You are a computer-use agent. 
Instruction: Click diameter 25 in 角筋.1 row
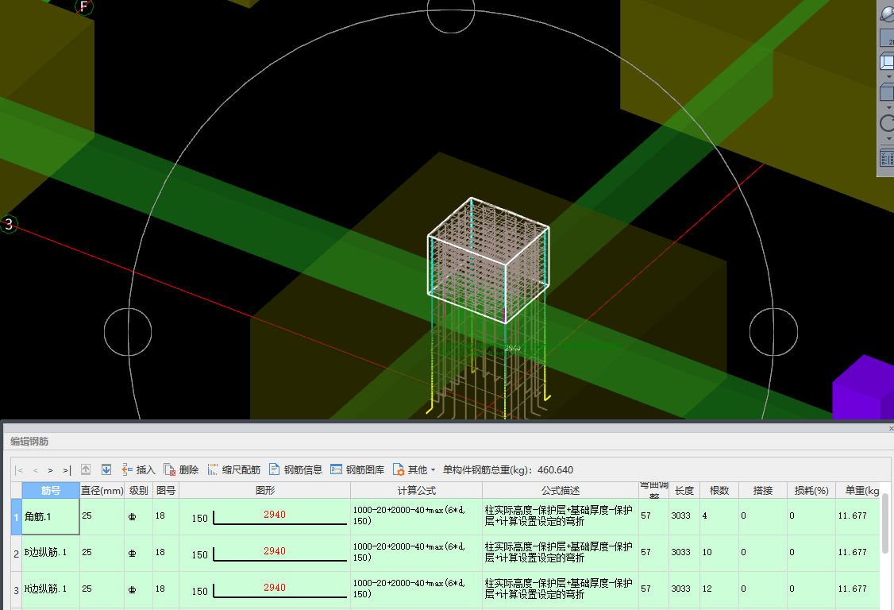point(87,515)
